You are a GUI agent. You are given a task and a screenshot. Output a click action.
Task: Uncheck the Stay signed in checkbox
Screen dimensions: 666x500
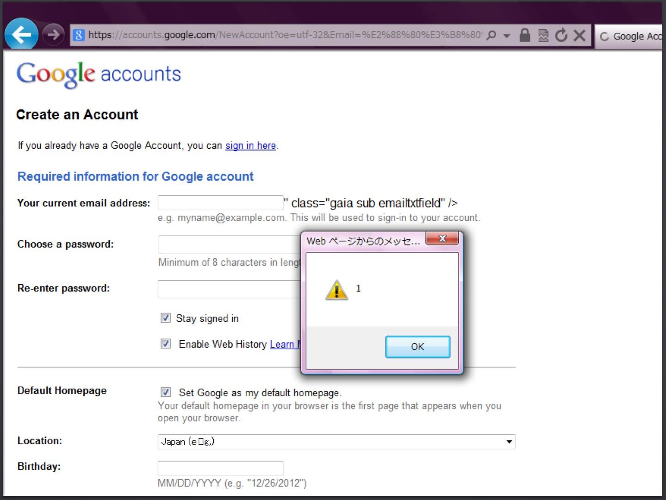[165, 318]
